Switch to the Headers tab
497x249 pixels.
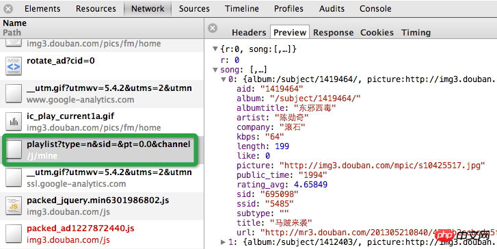pos(249,32)
